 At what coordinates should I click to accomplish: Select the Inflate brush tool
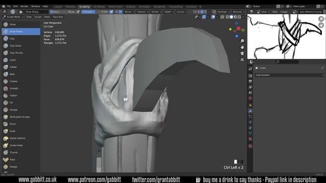(x=20, y=67)
